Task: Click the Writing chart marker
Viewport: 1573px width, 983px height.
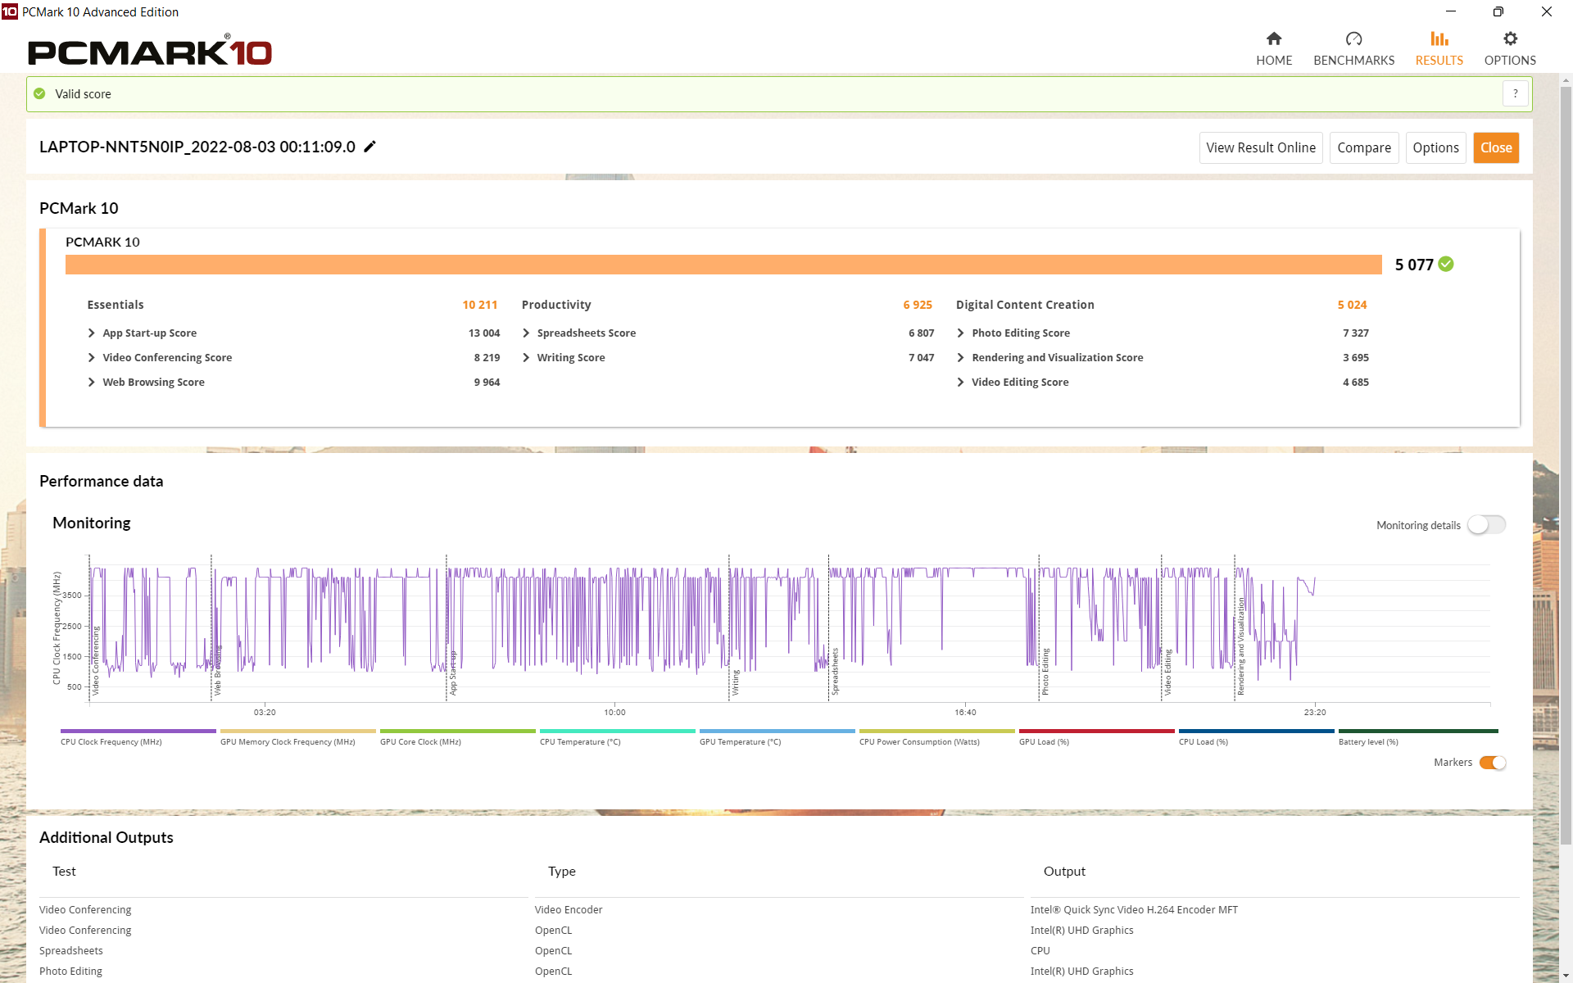Action: 736,682
